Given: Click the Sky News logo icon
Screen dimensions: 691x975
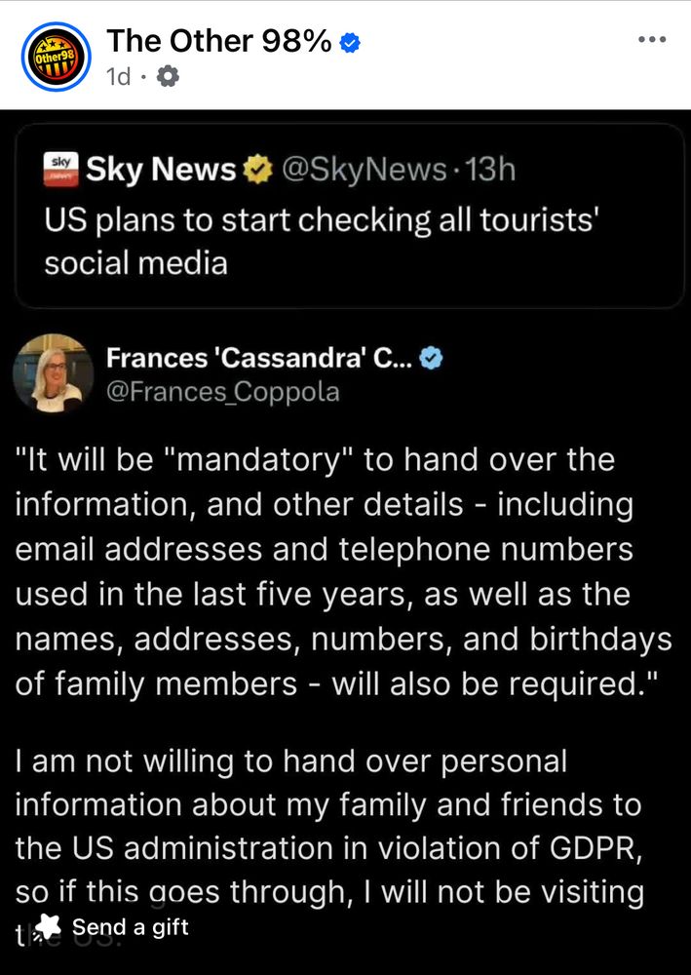Looking at the screenshot, I should click(61, 169).
